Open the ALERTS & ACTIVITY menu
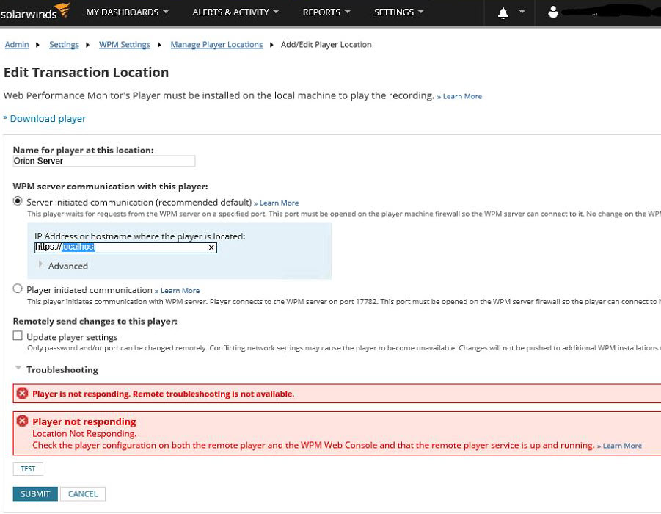Screen dimensions: 661x514 pyautogui.click(x=235, y=12)
